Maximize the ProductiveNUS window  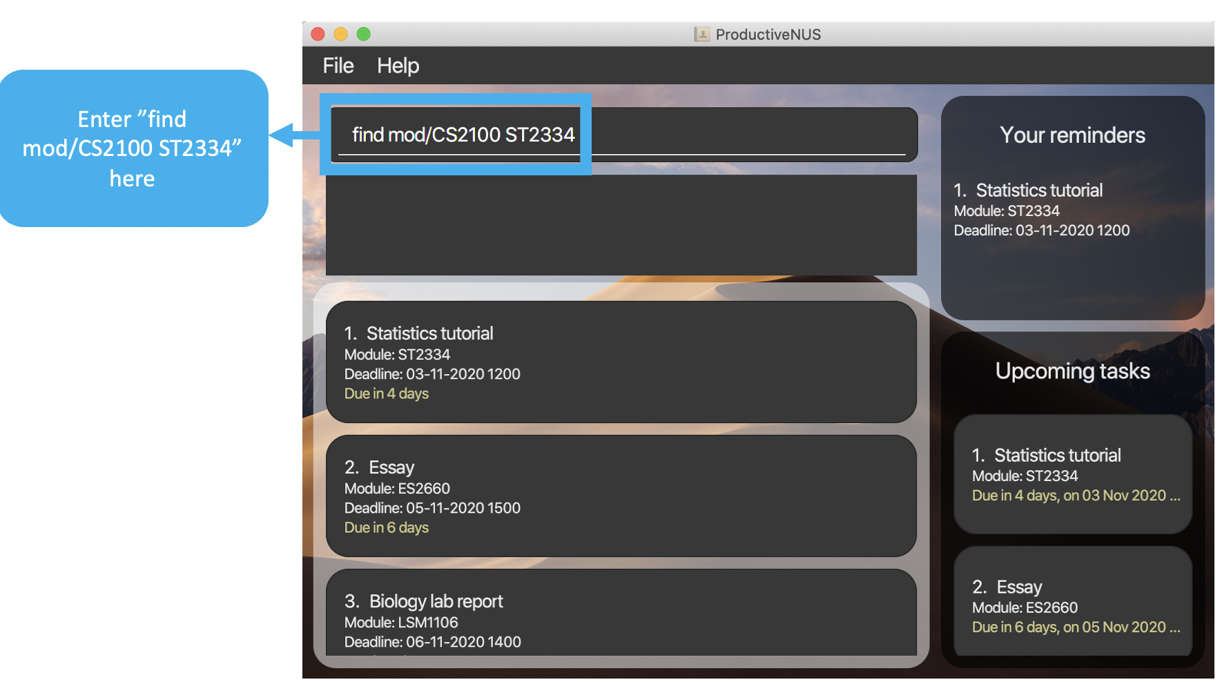coord(364,34)
